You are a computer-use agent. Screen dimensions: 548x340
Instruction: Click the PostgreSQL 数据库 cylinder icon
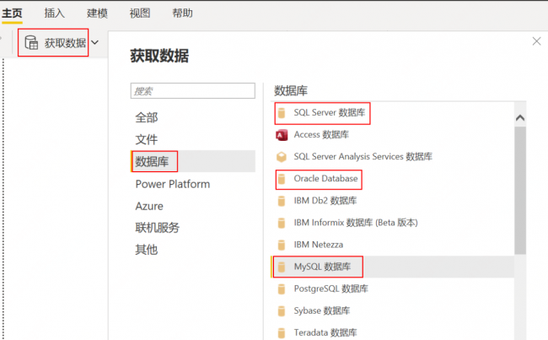click(282, 289)
